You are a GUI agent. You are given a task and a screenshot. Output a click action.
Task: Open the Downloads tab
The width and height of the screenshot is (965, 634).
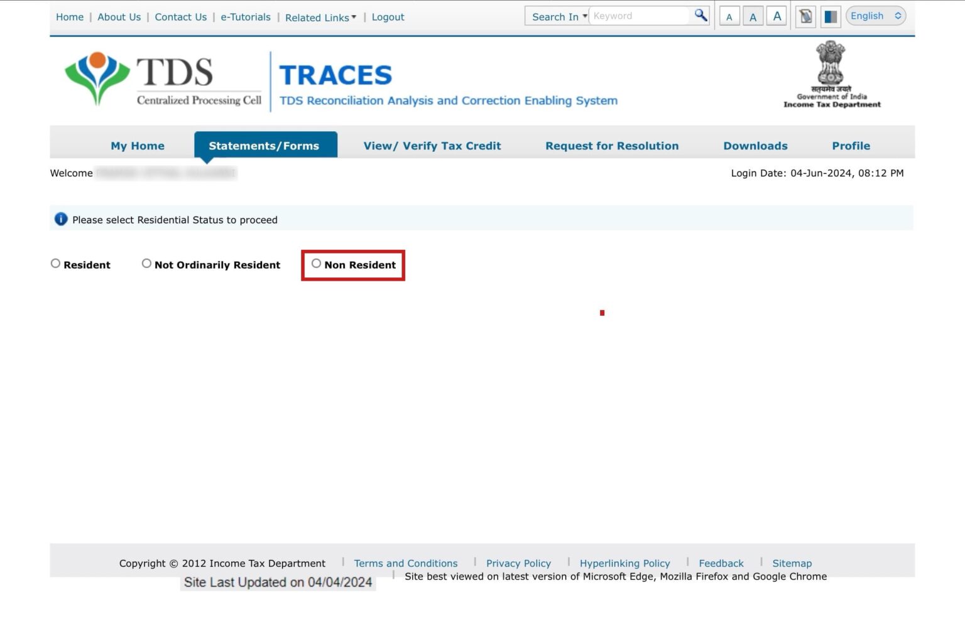pos(755,146)
